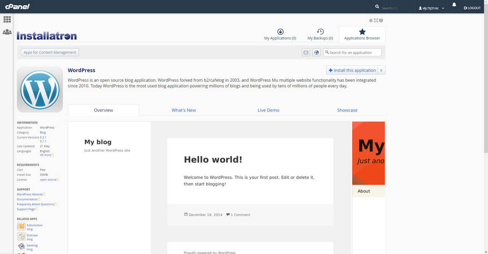Focus the Search for an application field

coord(352,53)
